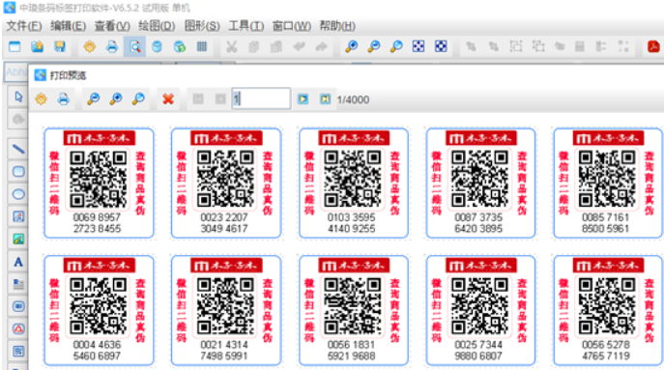Open the 窗口(W) menu
Image resolution: width=664 pixels, height=370 pixels.
coord(291,26)
